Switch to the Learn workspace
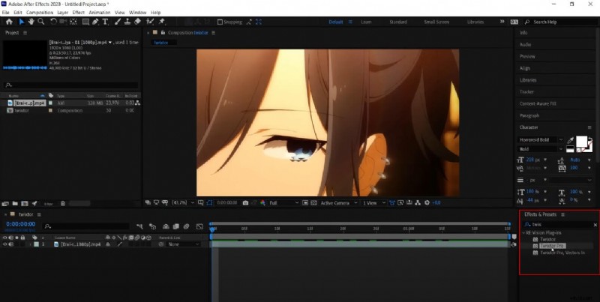 tap(366, 22)
